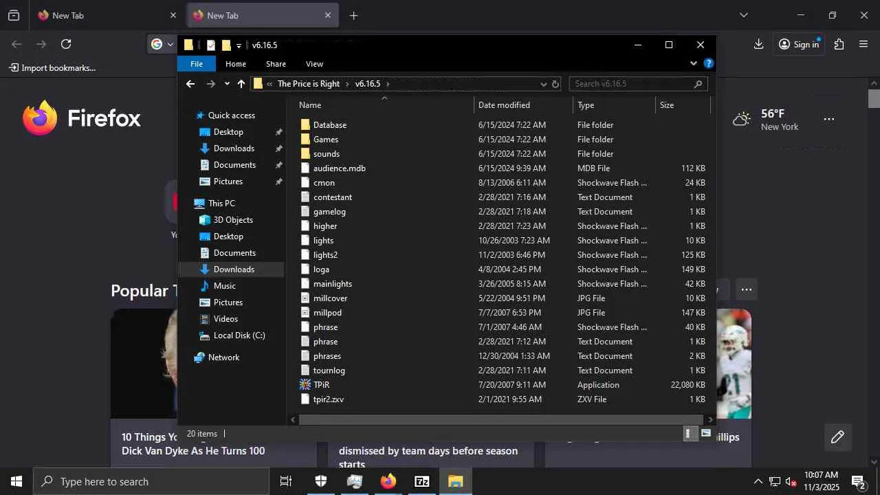The image size is (880, 495).
Task: Reload the current Firefox page
Action: [66, 44]
